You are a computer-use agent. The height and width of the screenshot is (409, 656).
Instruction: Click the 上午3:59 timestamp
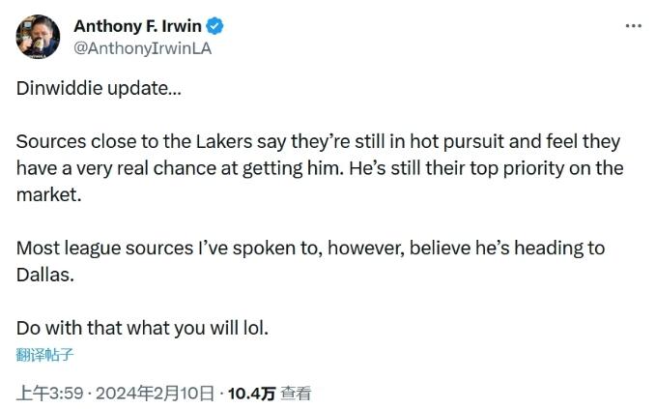tap(49, 393)
